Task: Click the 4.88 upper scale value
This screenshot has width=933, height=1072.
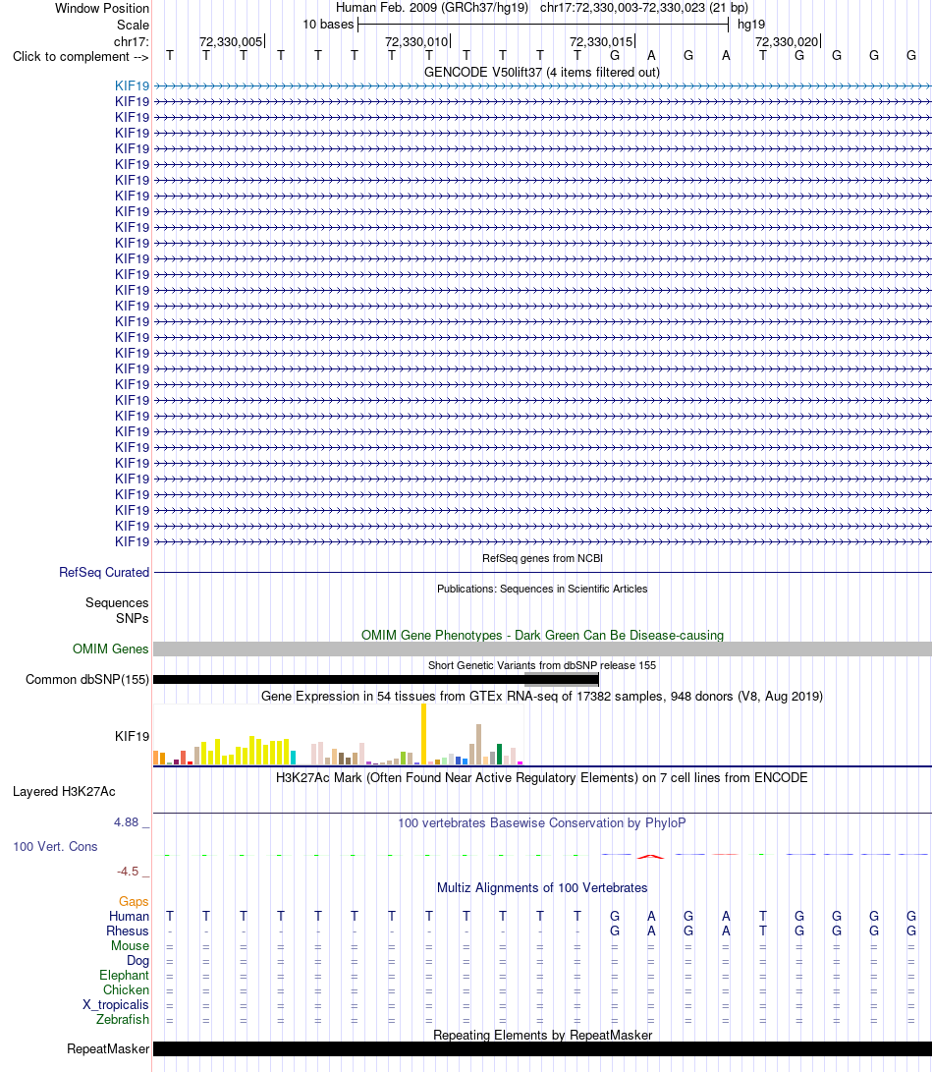Action: (127, 822)
